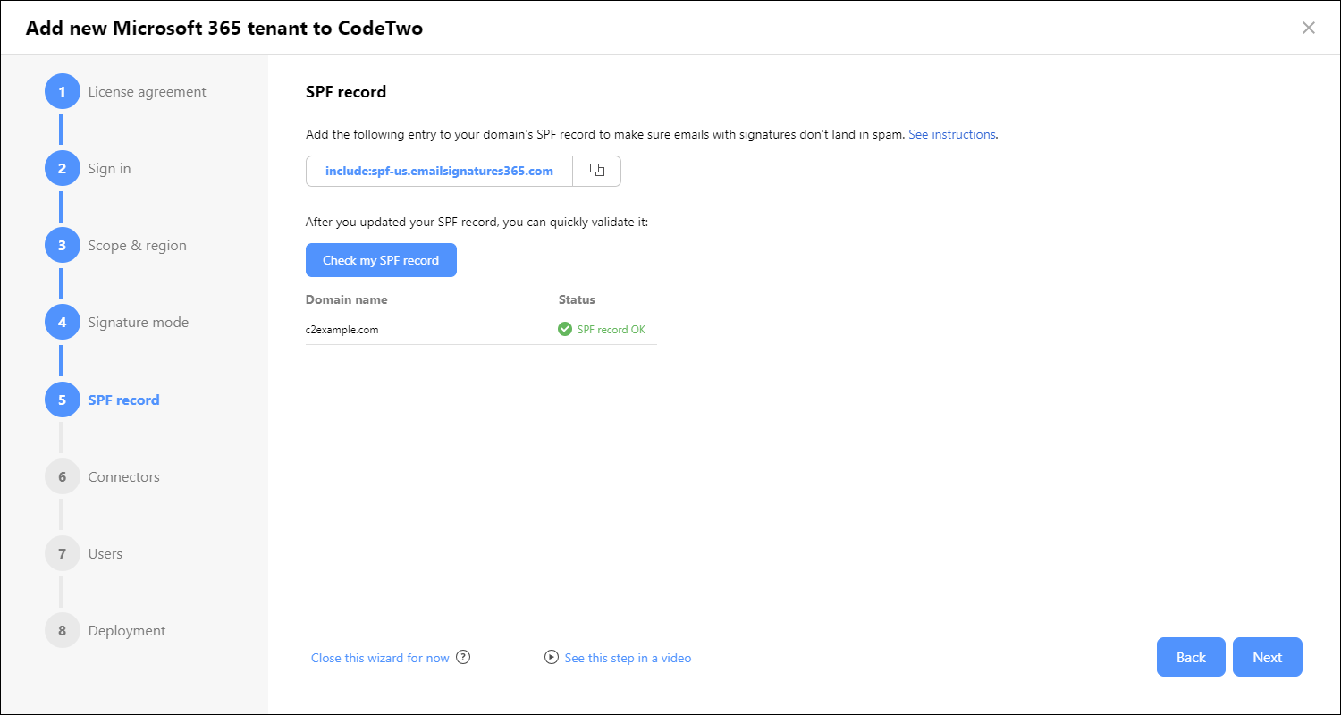Click the video play icon
Viewport: 1341px width, 715px height.
(x=551, y=657)
